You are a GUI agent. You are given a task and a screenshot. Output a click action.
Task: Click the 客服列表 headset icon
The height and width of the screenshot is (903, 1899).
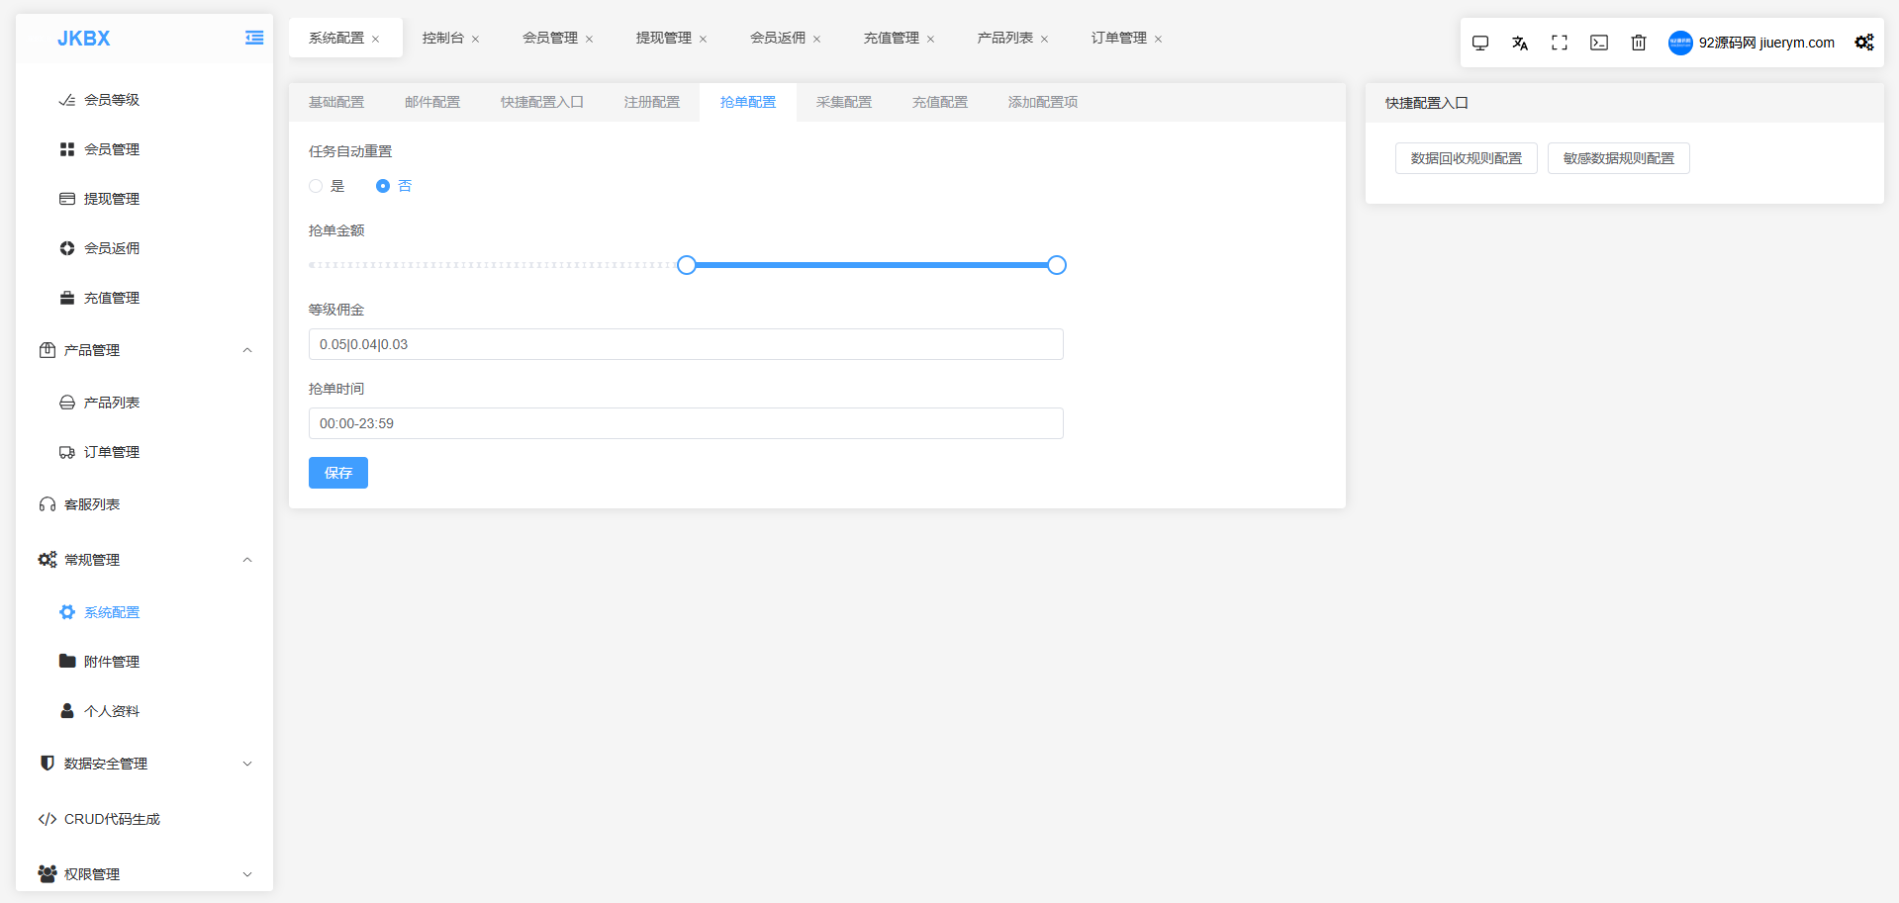pos(47,504)
